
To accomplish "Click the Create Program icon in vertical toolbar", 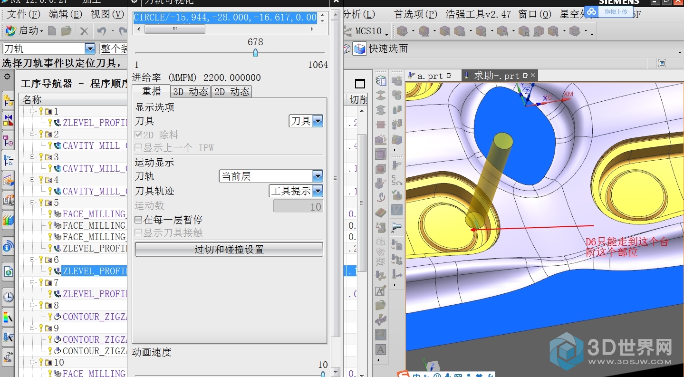I will [x=396, y=81].
